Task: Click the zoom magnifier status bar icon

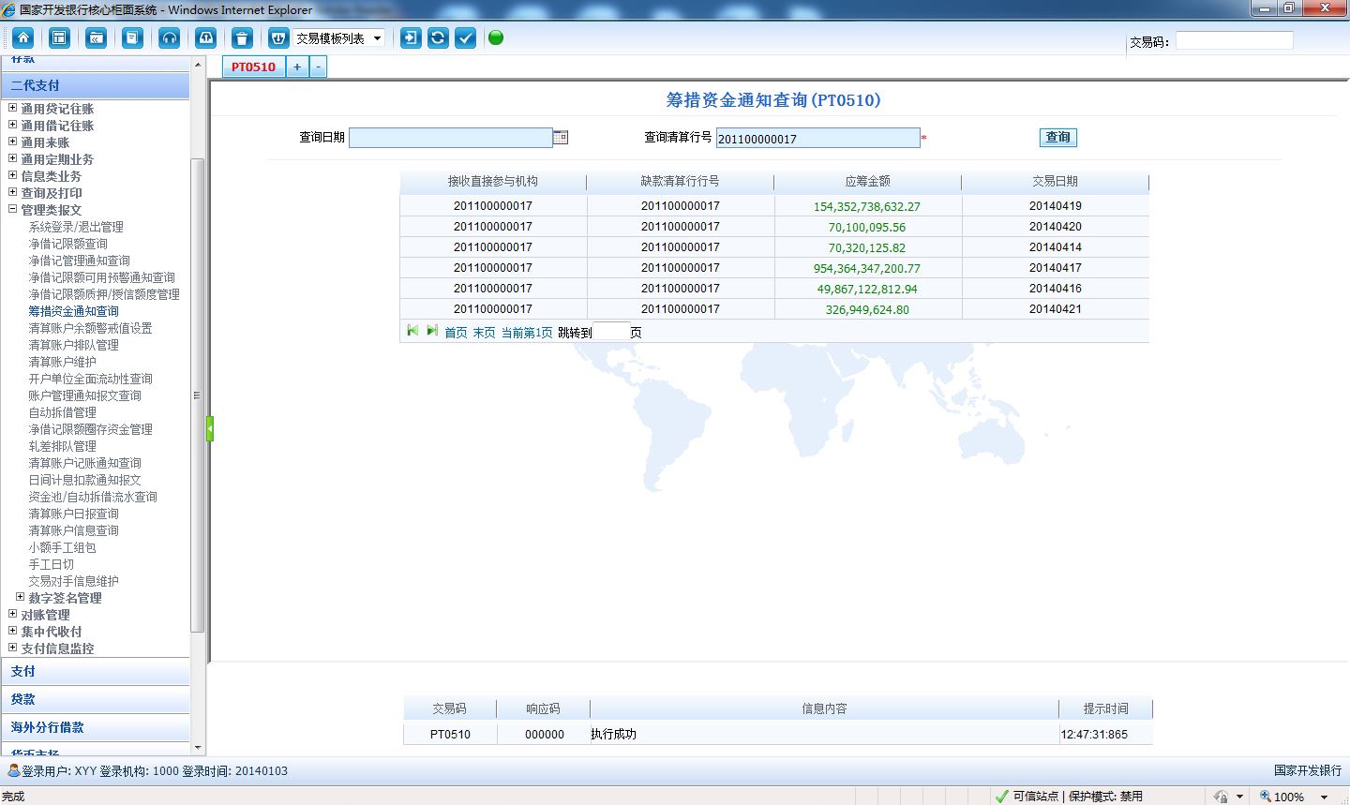Action: 1266,796
